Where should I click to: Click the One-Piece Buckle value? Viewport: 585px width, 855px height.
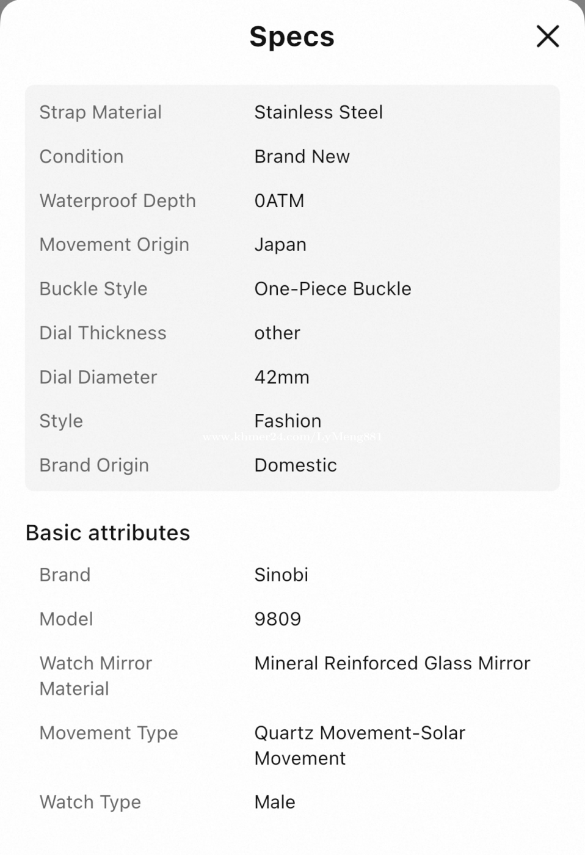click(333, 289)
